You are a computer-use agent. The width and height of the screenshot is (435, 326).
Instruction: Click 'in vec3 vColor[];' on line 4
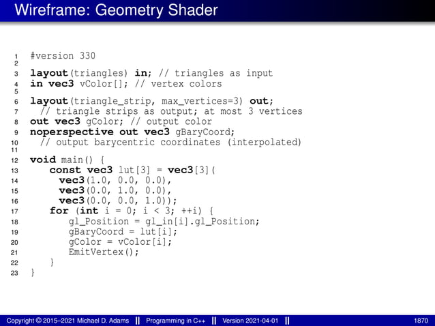[x=79, y=83]
